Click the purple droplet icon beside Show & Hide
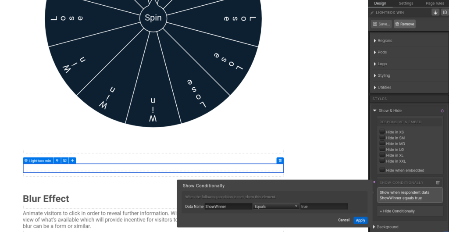The height and width of the screenshot is (232, 449). 442,111
